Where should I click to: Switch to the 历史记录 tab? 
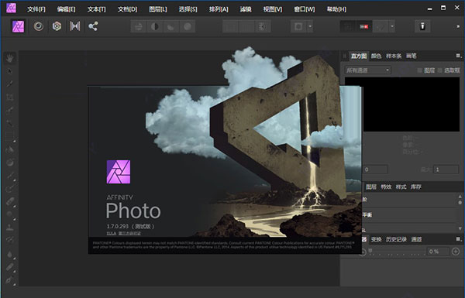tap(396, 239)
